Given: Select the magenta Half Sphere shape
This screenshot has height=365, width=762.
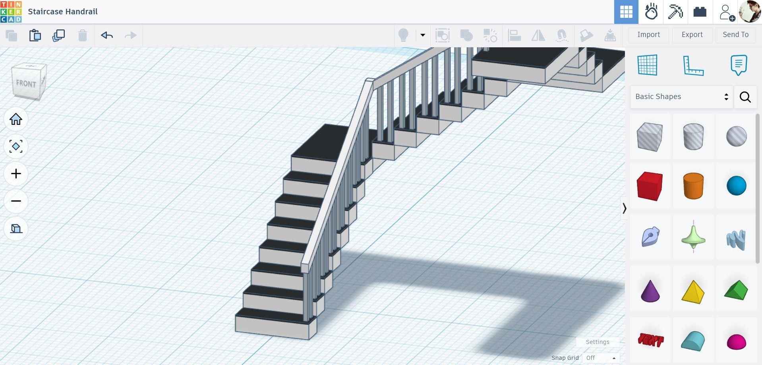Looking at the screenshot, I should [736, 342].
